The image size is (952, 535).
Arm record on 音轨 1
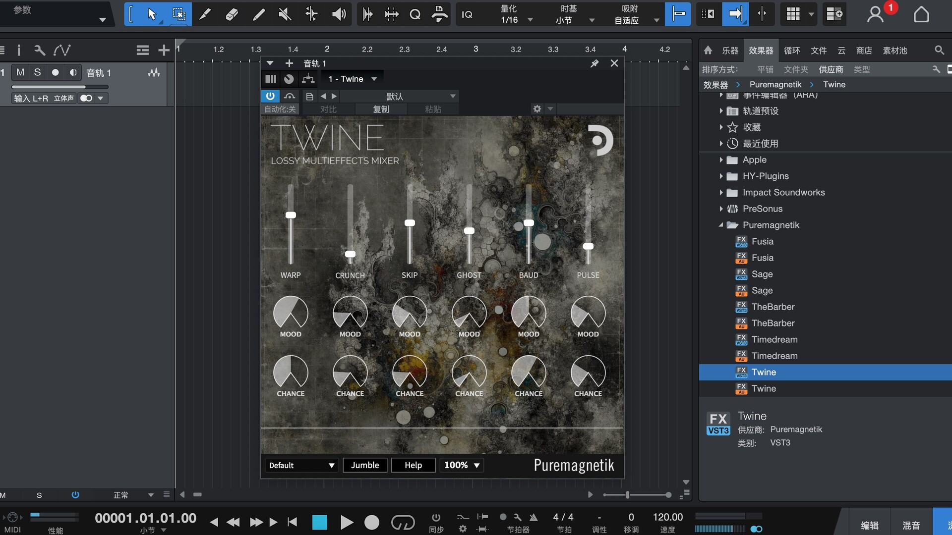(55, 72)
